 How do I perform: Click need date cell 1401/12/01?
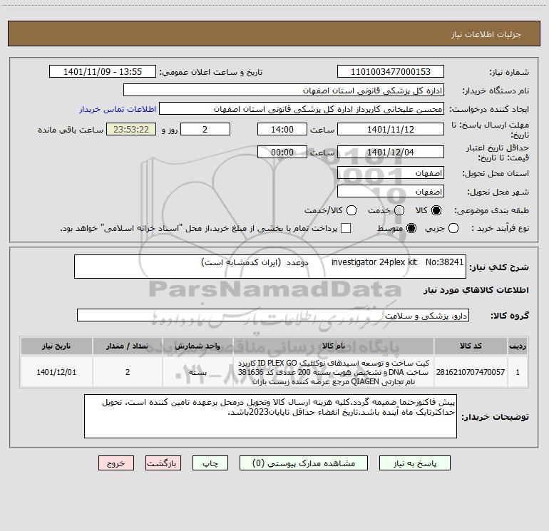click(x=56, y=372)
